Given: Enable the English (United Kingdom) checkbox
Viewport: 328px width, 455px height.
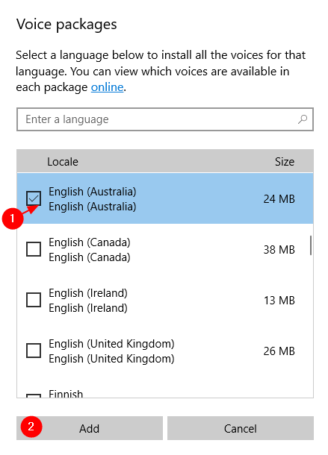Looking at the screenshot, I should point(34,351).
